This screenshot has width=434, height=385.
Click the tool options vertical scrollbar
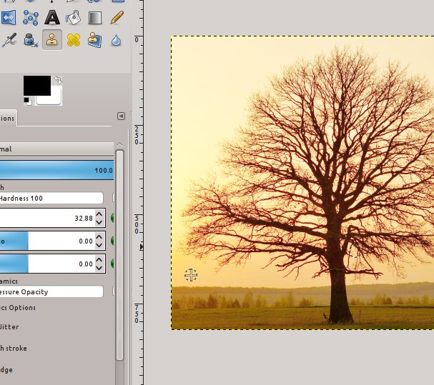119,255
